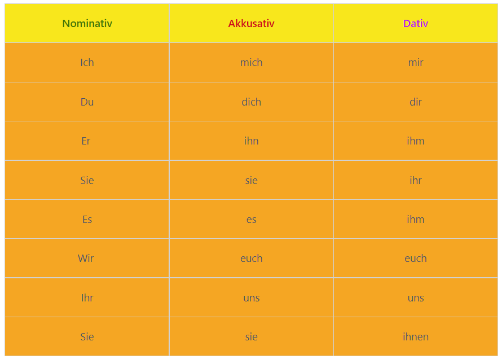Click the Du cell
Viewport: 502px width, 359px height.
click(x=87, y=102)
